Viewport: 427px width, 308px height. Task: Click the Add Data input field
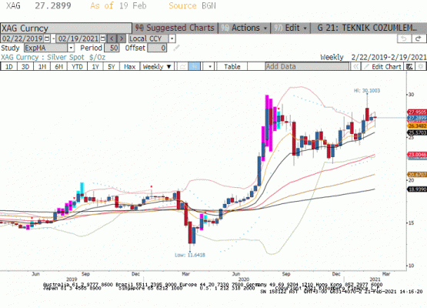[307, 66]
